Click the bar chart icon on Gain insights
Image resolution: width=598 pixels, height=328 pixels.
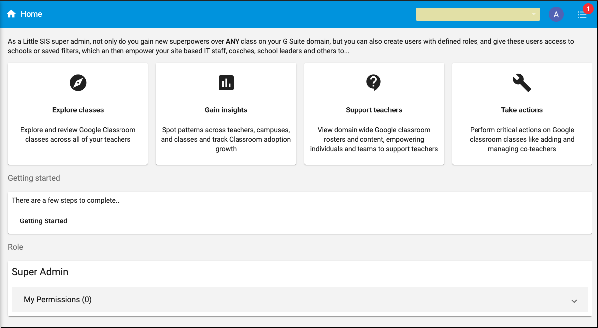click(x=226, y=83)
